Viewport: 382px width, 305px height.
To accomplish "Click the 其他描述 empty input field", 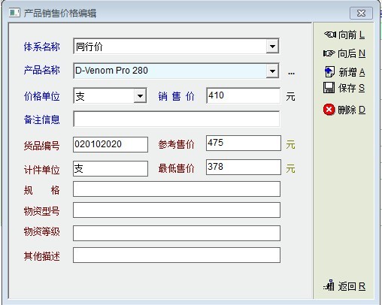I will (x=177, y=255).
